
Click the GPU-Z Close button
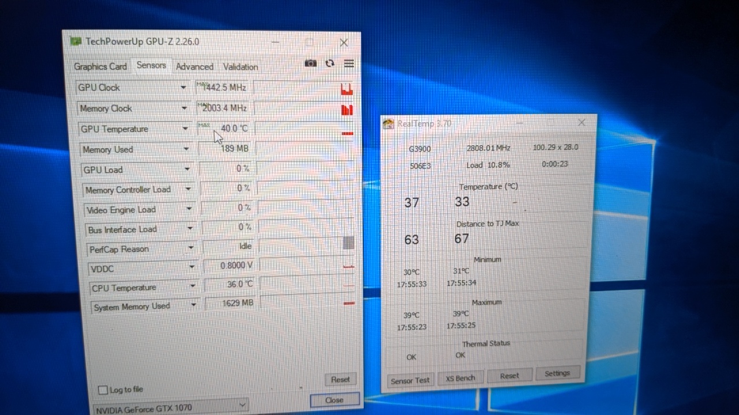[334, 399]
